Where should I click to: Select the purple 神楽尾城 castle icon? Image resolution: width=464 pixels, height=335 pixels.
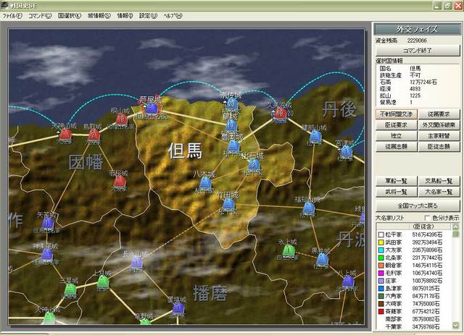pos(46,255)
